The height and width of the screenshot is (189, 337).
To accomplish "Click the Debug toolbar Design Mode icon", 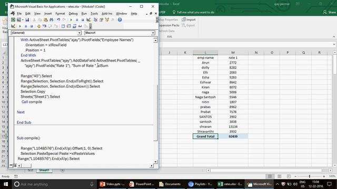I will pos(13,26).
